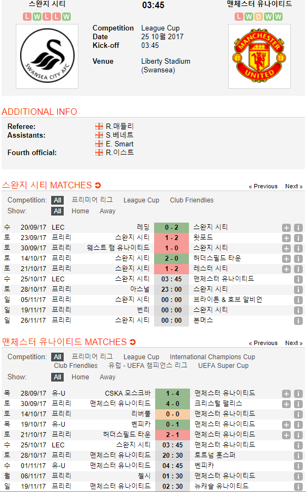Viewport: 306px width, 492px height.
Task: Click the Manchester United crest logo
Action: coord(259,56)
